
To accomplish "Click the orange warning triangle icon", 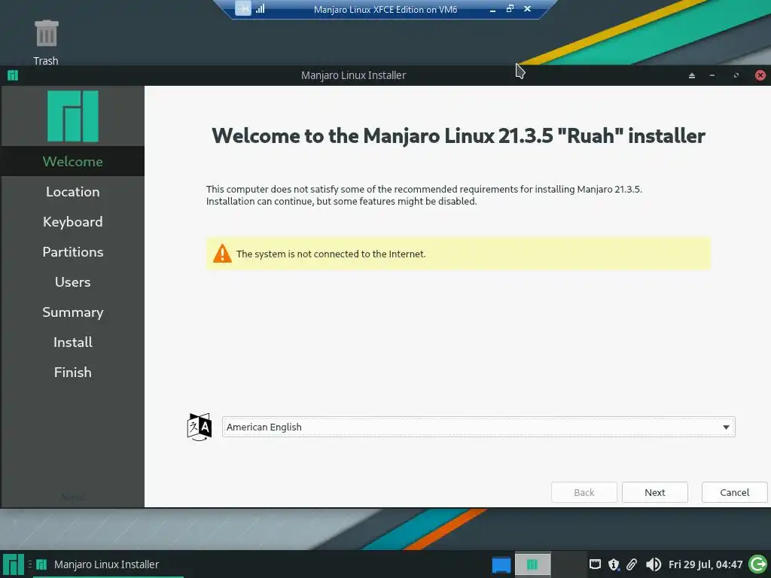I will 222,254.
